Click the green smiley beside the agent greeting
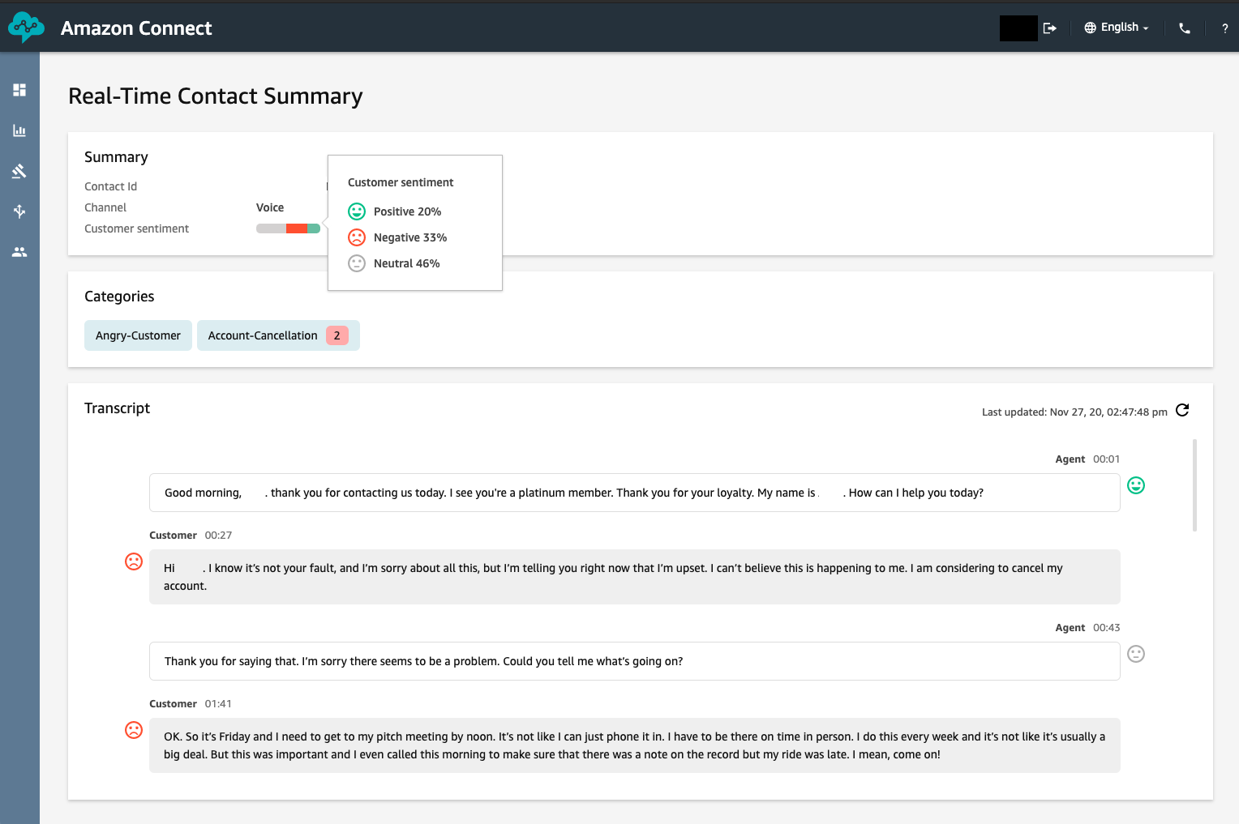The height and width of the screenshot is (824, 1239). (1135, 485)
